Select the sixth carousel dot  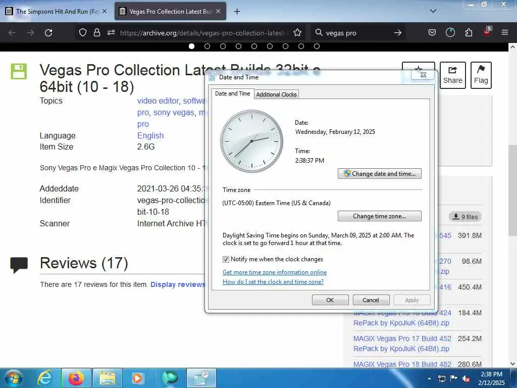click(x=270, y=46)
